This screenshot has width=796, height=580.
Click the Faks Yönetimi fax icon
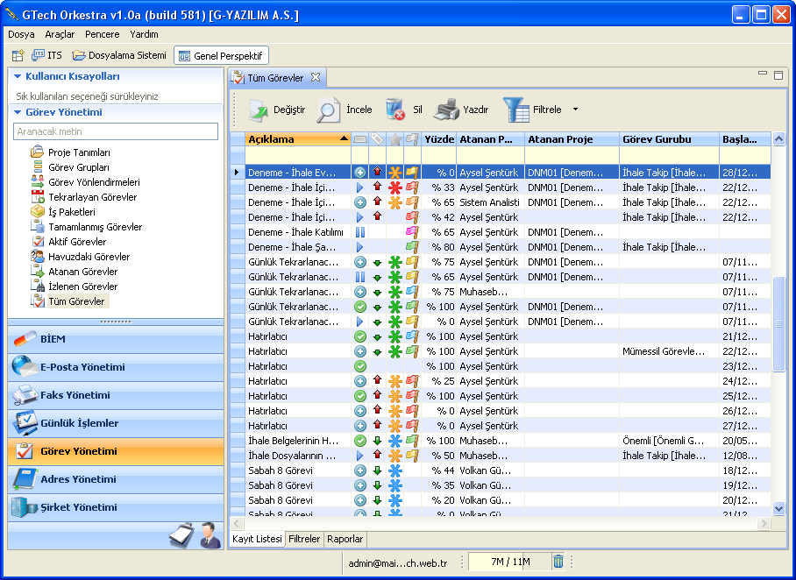pos(25,395)
